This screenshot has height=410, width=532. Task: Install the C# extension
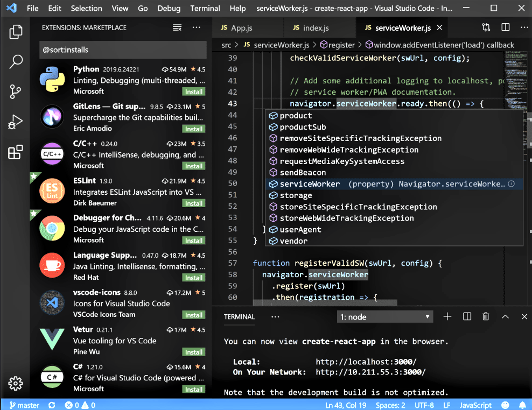pos(194,390)
